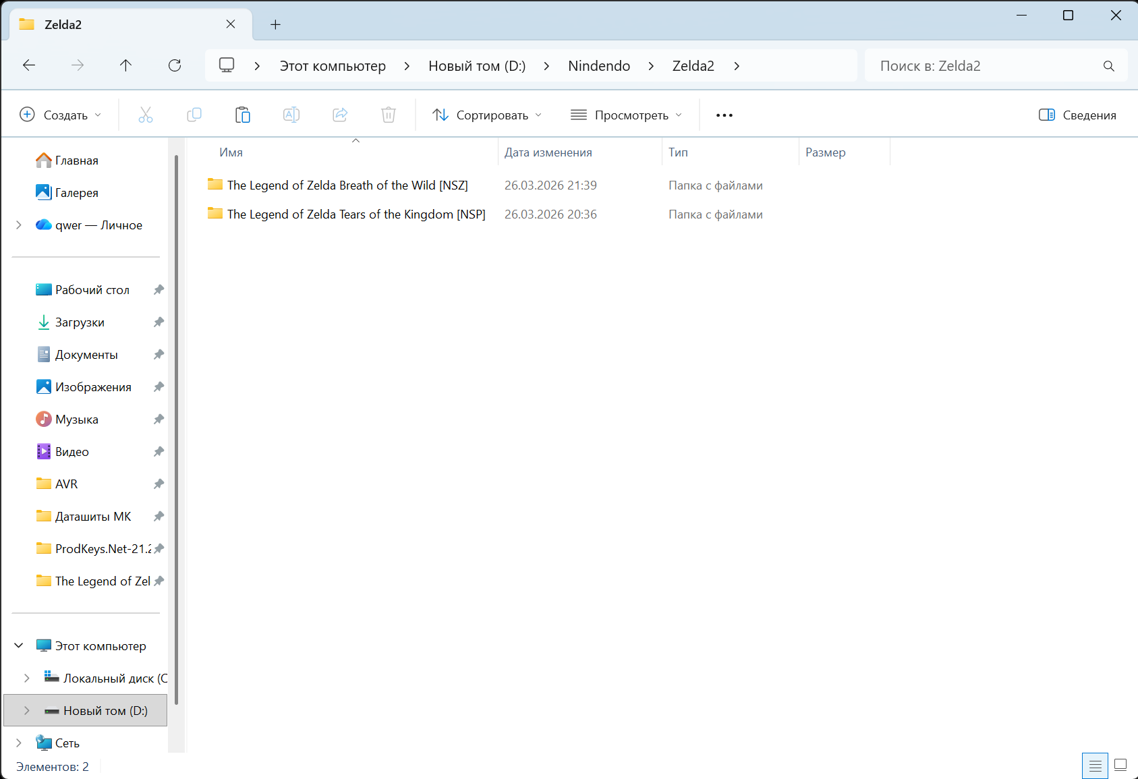Click the forward navigation arrow
Image resolution: width=1138 pixels, height=779 pixels.
(78, 65)
